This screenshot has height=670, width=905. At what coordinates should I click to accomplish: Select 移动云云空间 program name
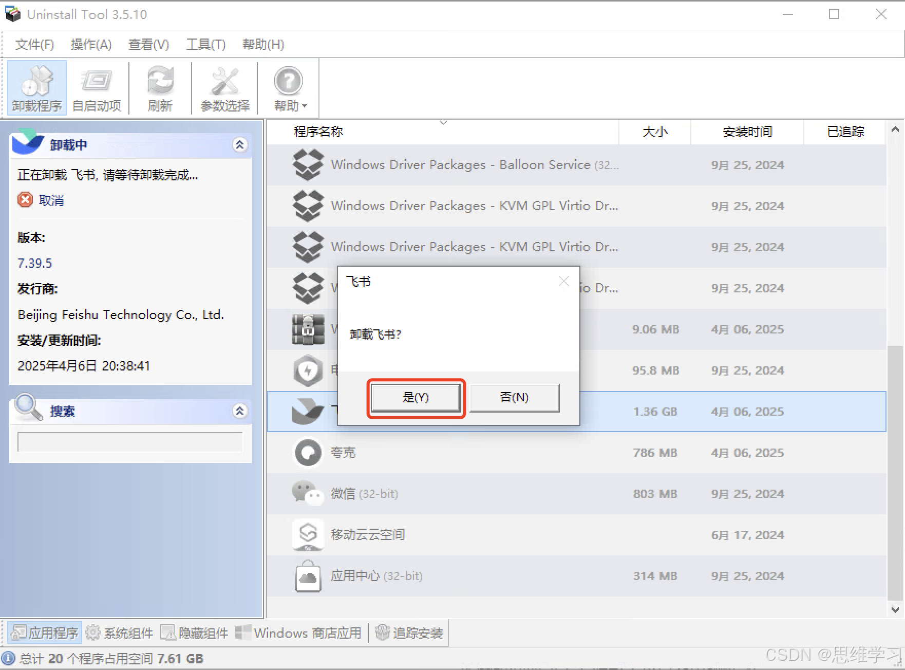[368, 535]
